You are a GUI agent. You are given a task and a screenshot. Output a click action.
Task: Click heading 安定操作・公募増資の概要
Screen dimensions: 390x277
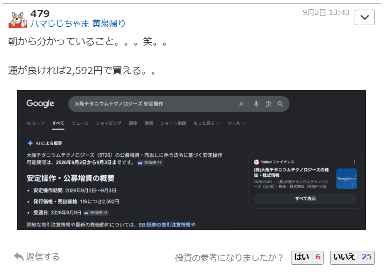(70, 178)
